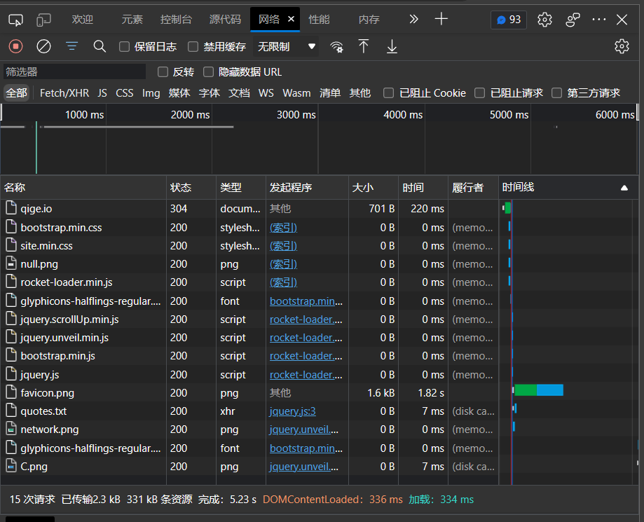Switch to the 控制台 tab
The image size is (644, 522).
(175, 20)
